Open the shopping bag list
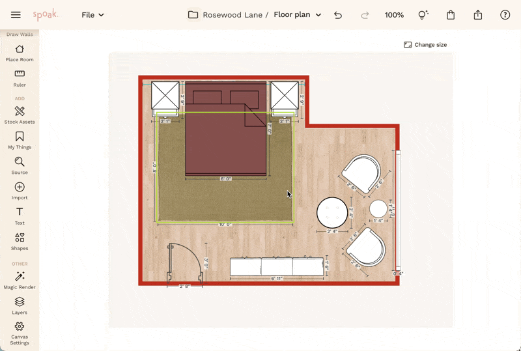The width and height of the screenshot is (521, 351). [451, 15]
